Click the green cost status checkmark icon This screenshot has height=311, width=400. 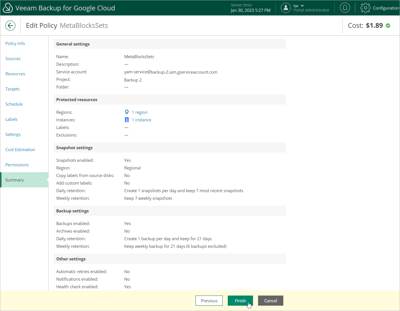pyautogui.click(x=388, y=26)
